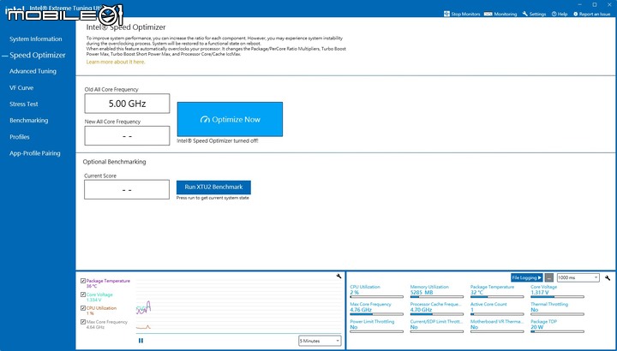Run the XTU2 Benchmark
The image size is (617, 351).
point(213,187)
